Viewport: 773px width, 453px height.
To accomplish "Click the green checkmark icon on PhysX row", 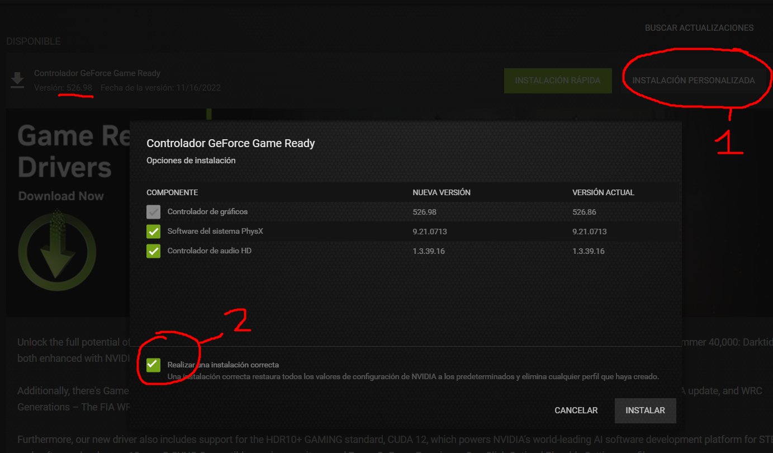I will (153, 231).
